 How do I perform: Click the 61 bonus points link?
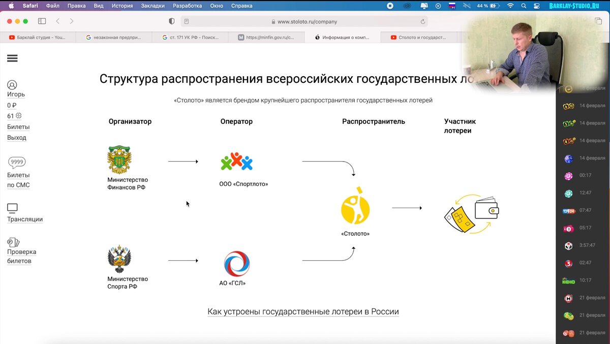14,116
